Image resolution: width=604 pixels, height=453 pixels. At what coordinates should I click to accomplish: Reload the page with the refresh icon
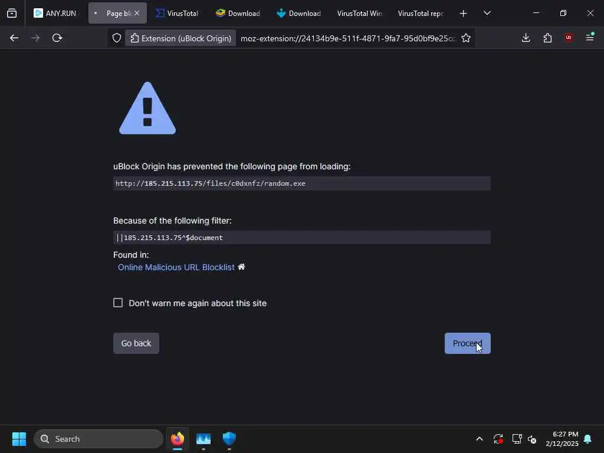[x=57, y=38]
